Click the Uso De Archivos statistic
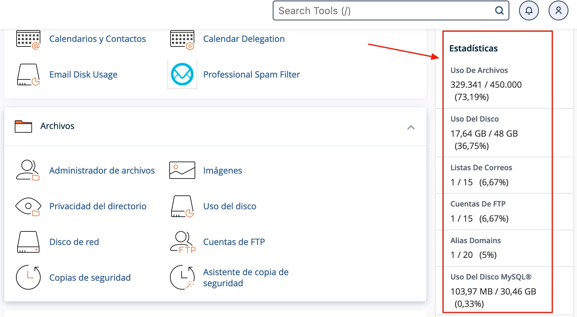 pos(479,70)
